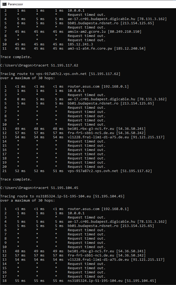
Task: Click the 51 ms latency value
Action: pos(58,171)
